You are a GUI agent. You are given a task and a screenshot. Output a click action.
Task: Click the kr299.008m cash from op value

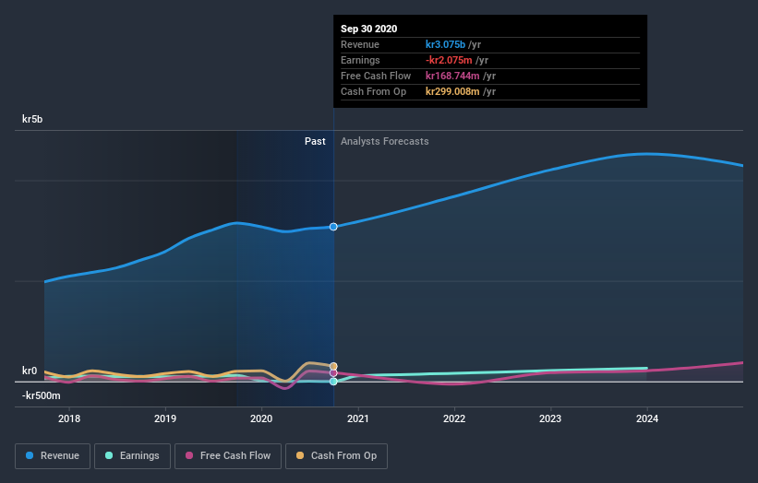tap(452, 91)
